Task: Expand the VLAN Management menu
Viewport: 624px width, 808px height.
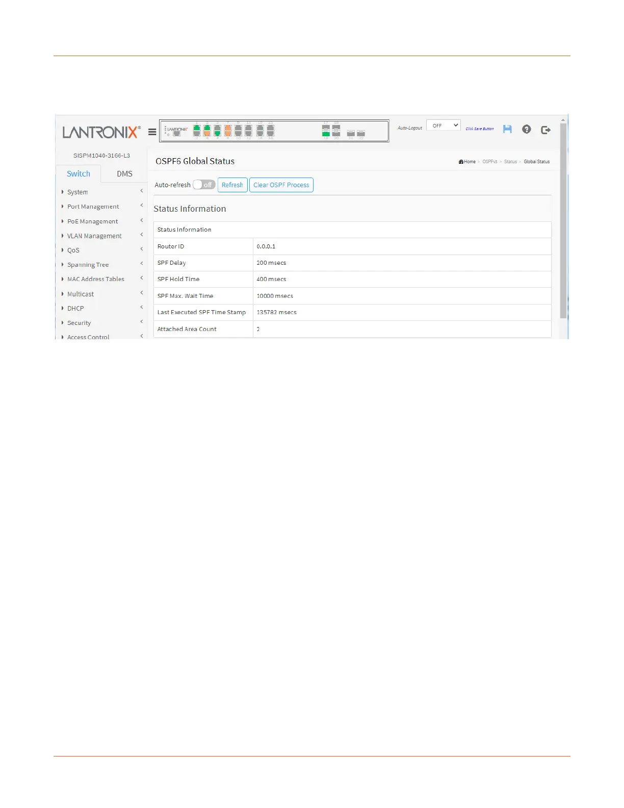Action: click(102, 236)
